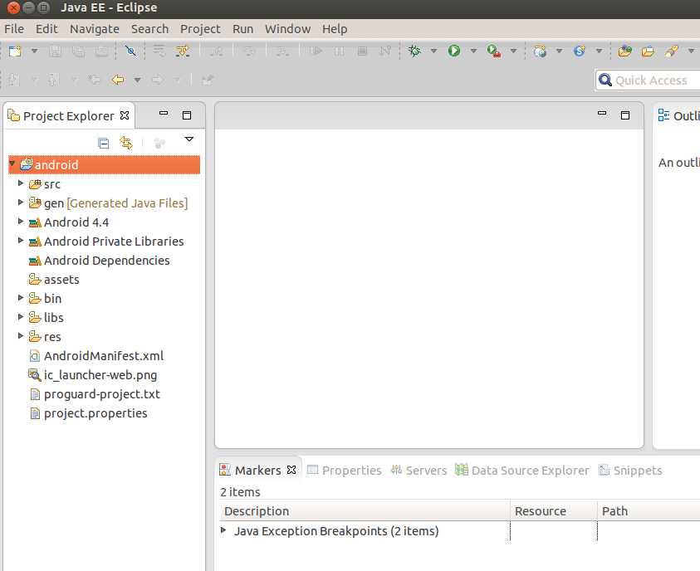Switch to the Properties tab
Screen dimensions: 700x571
345,471
